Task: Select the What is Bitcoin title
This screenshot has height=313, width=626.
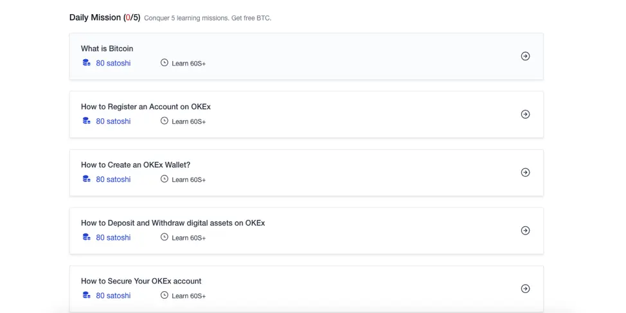Action: (x=107, y=49)
